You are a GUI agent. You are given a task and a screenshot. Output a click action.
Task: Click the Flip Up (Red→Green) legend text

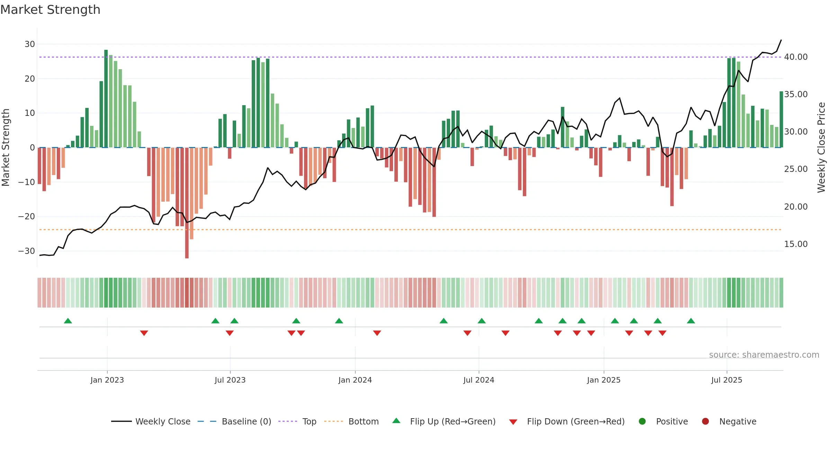tap(453, 421)
